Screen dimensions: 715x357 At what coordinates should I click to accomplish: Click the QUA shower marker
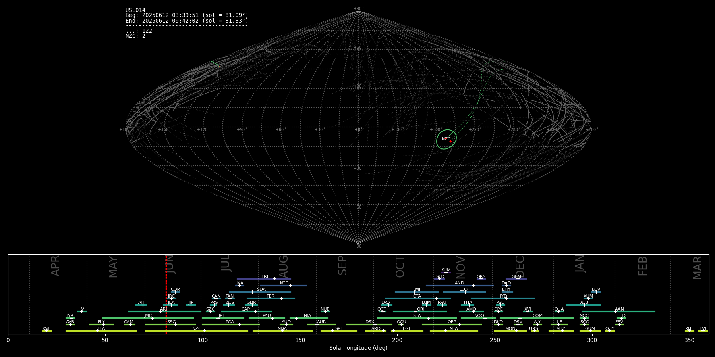[558, 311]
